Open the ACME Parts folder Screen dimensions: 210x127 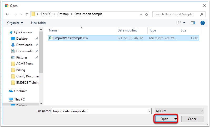(24, 64)
